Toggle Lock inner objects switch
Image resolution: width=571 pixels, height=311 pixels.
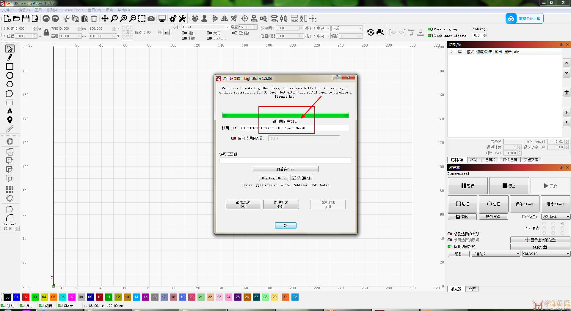[x=430, y=36]
